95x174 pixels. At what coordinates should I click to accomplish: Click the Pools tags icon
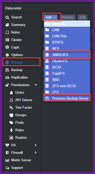11,123
